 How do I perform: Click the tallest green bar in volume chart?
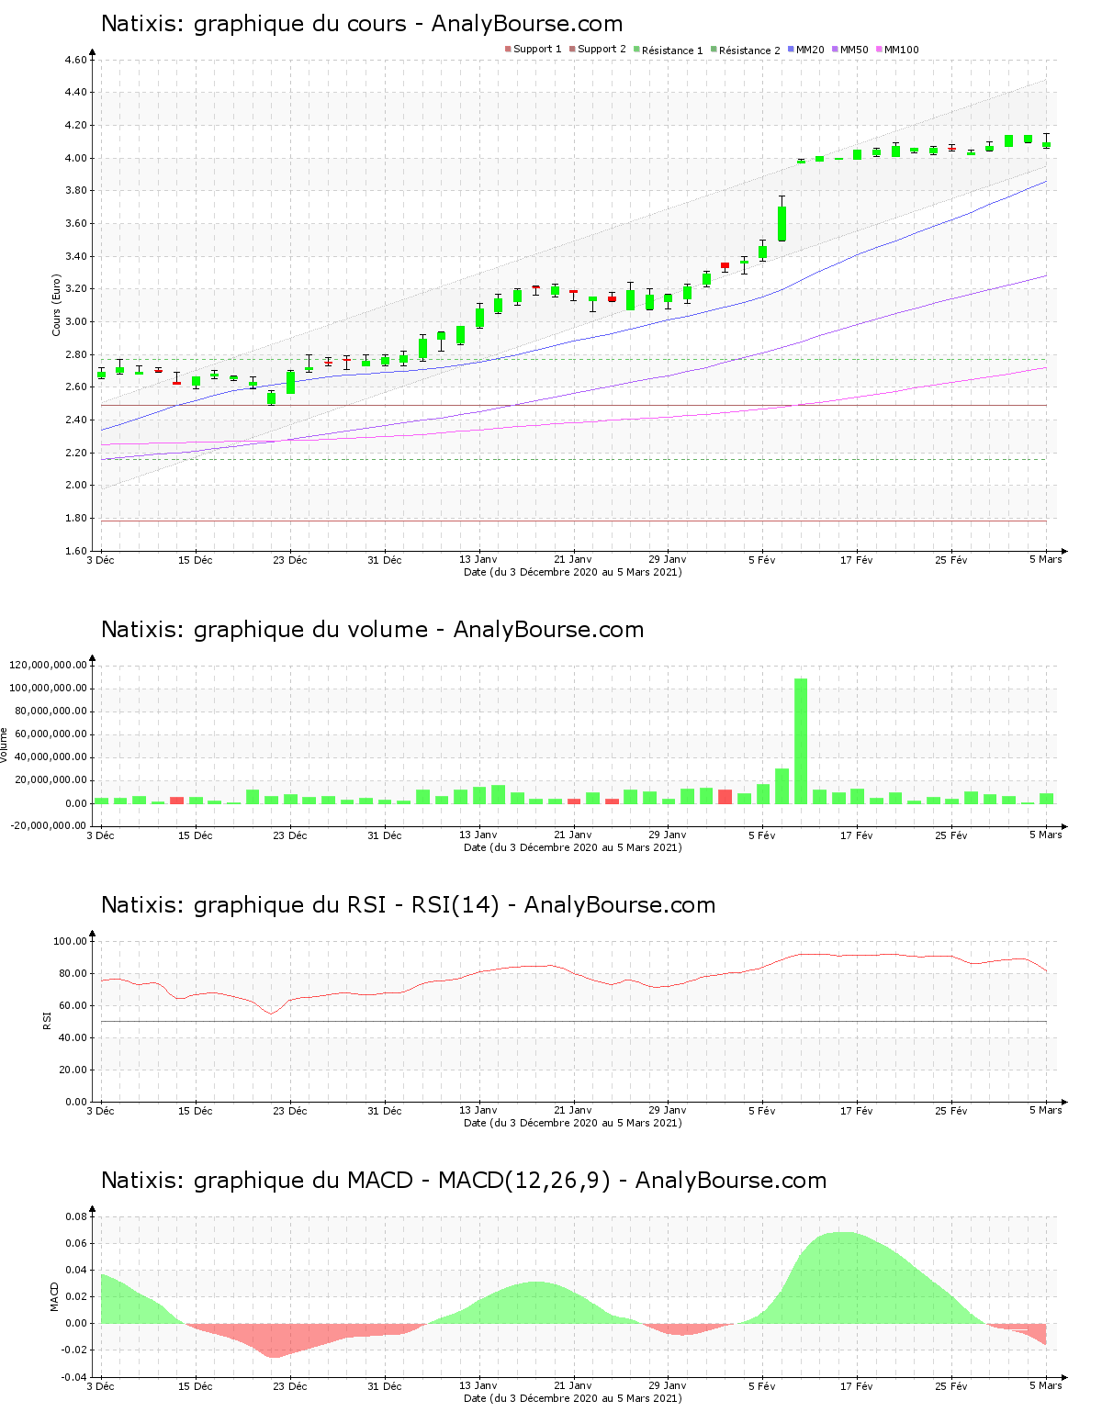click(801, 741)
